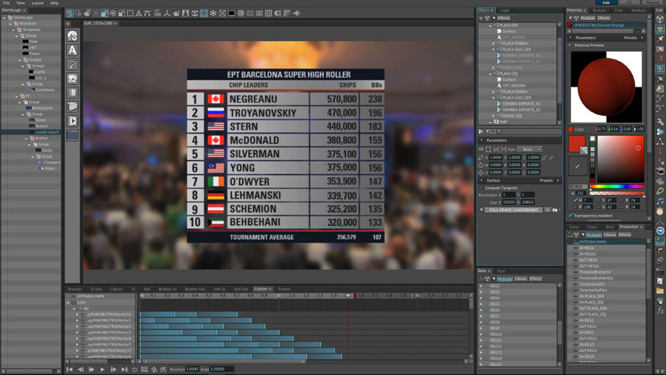Open the Layout menu
Screen dimensions: 666x375
point(38,3)
